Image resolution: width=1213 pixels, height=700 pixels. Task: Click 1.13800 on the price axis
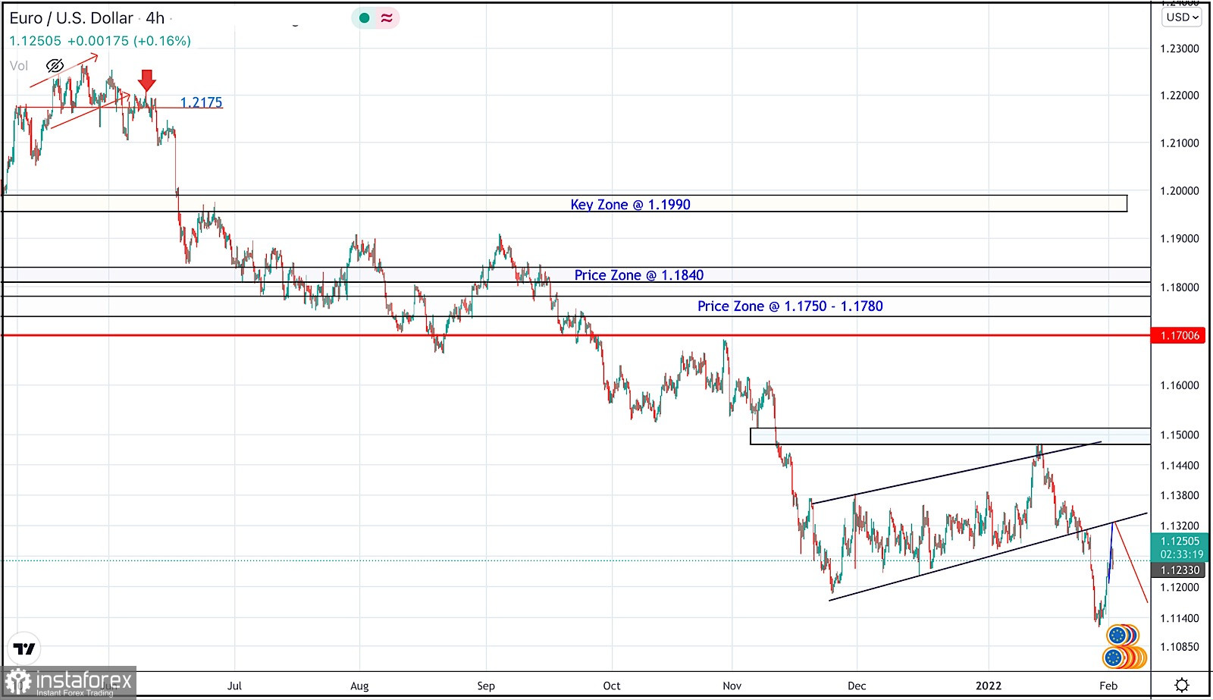pos(1180,496)
